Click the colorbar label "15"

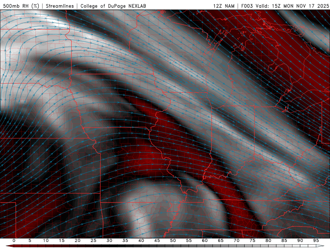(x=61, y=241)
